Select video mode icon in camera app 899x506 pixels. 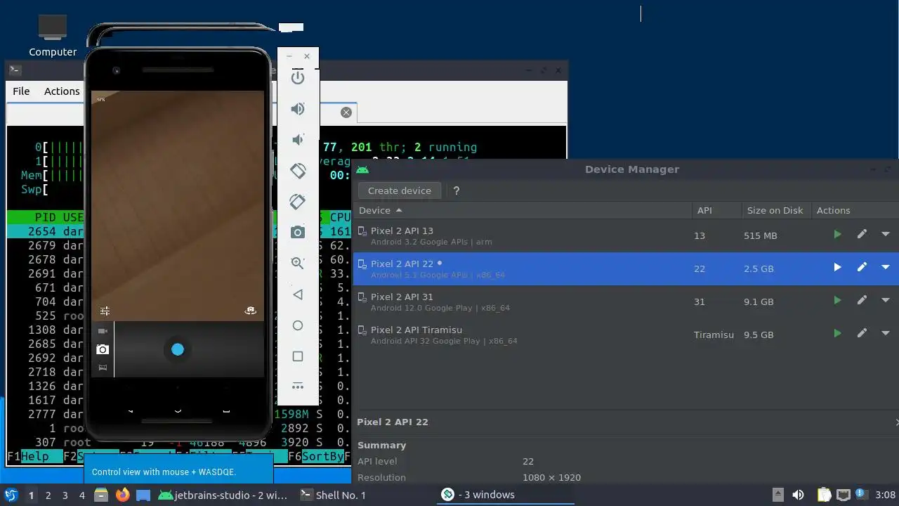click(x=103, y=331)
